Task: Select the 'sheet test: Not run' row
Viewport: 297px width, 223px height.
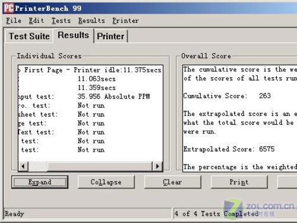Action: click(x=90, y=114)
